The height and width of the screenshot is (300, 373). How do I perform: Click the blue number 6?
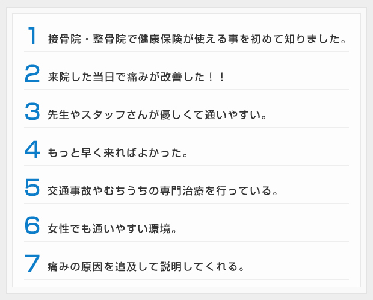pyautogui.click(x=32, y=225)
